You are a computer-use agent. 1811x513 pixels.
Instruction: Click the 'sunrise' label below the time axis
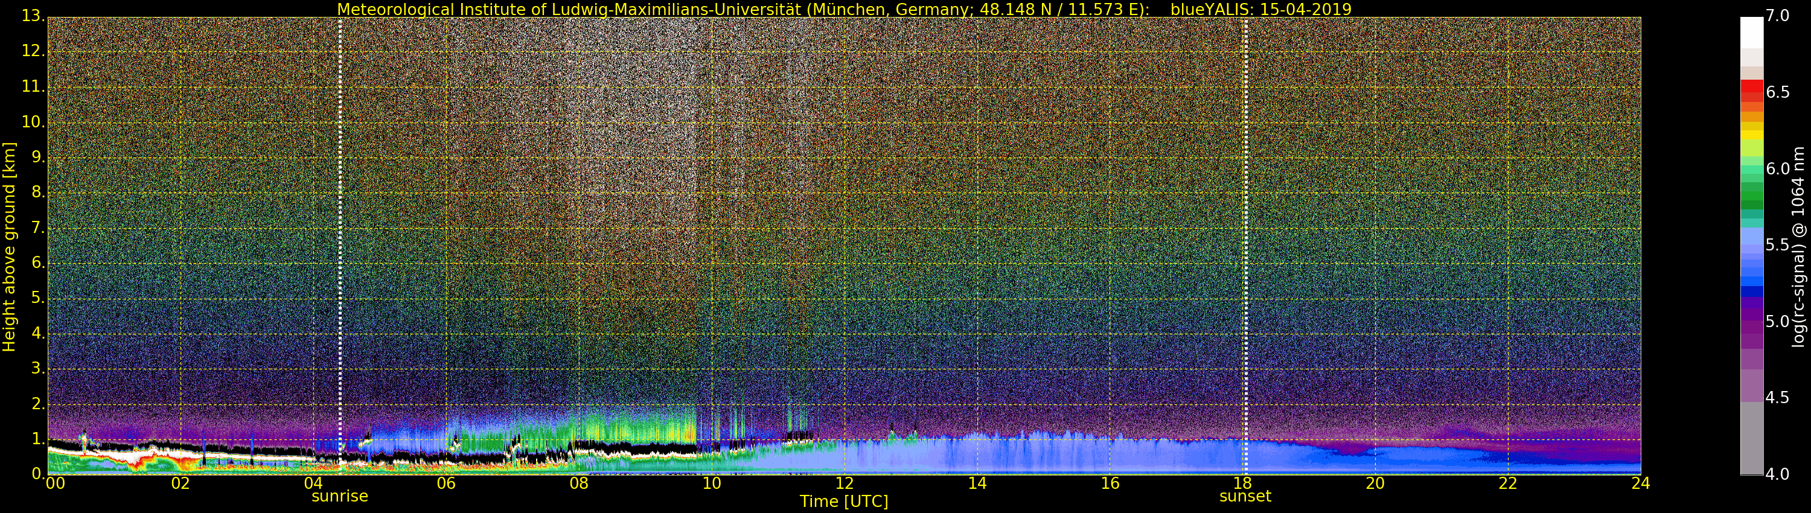(339, 496)
